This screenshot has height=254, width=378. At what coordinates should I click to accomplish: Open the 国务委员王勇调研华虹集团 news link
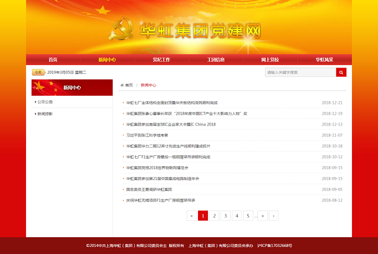click(x=149, y=189)
